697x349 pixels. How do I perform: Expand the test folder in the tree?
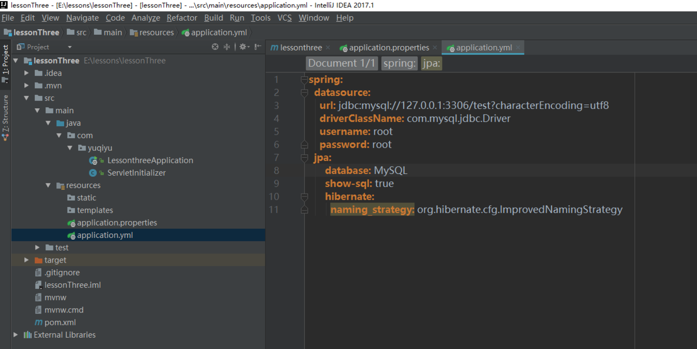(37, 248)
